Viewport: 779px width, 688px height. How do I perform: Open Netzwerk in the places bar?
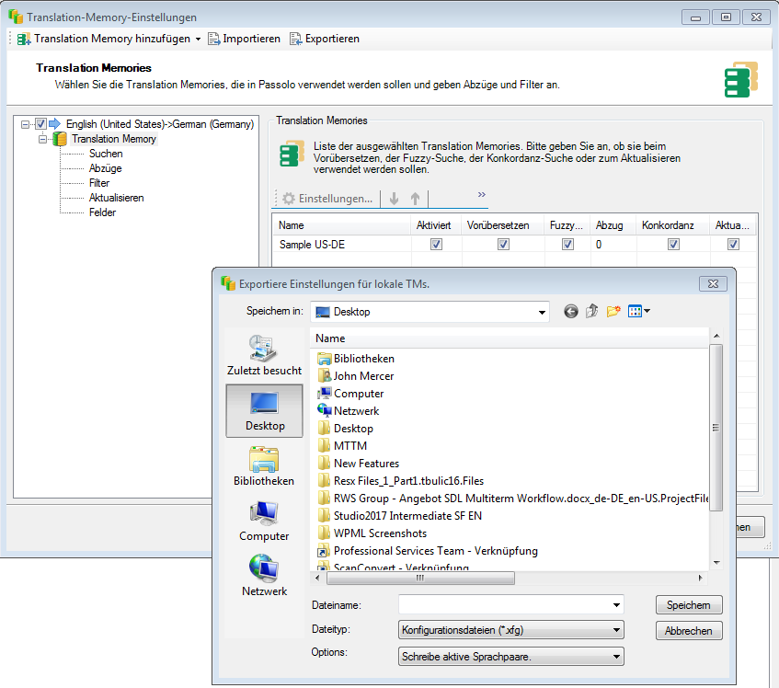click(x=264, y=576)
